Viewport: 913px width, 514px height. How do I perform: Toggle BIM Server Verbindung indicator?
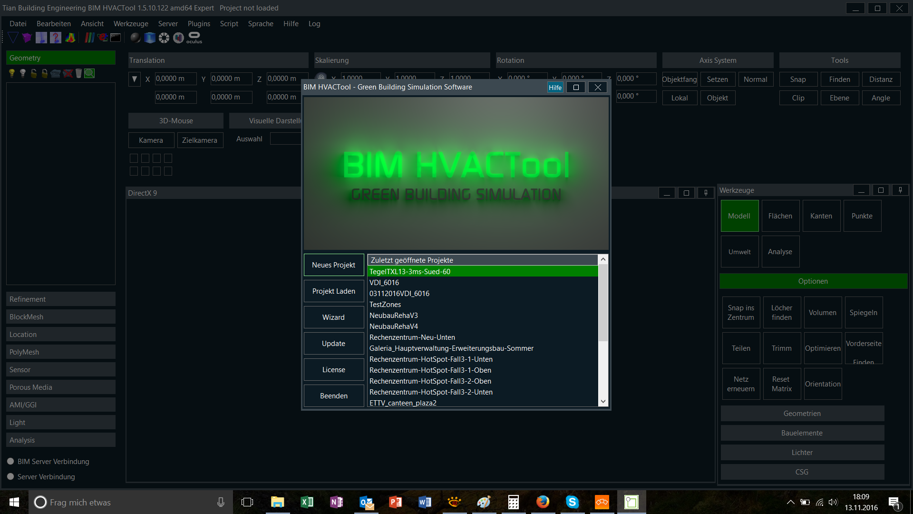[x=10, y=461]
